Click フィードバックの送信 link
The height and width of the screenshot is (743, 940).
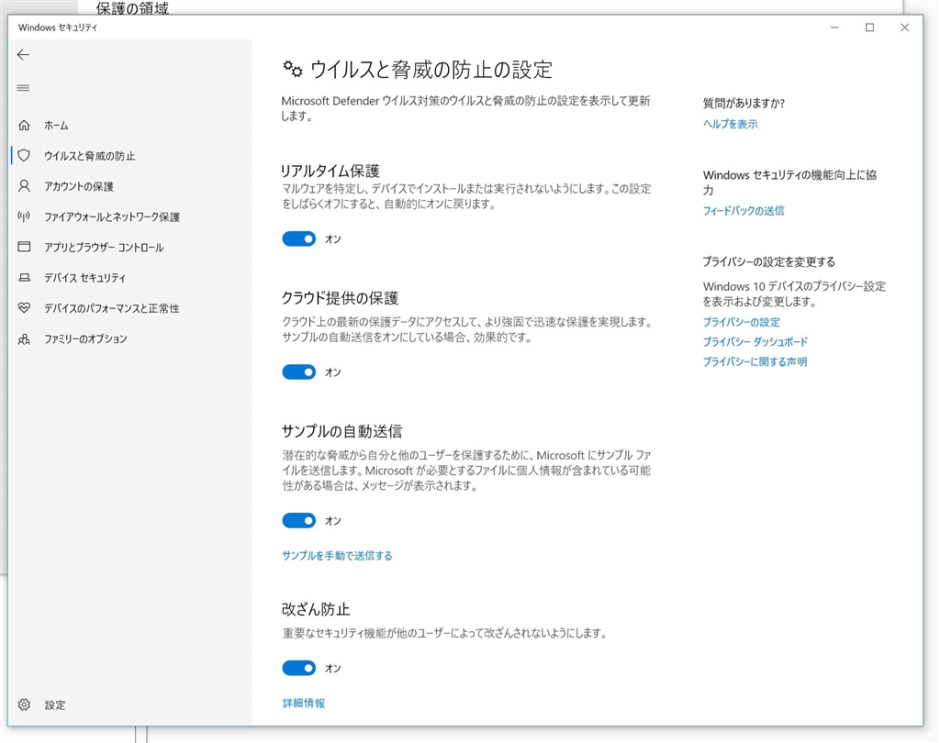(744, 210)
